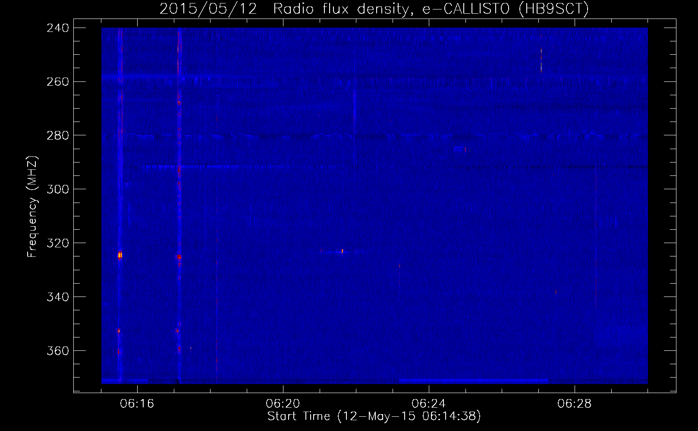Select the 320 frequency tick label
Image resolution: width=698 pixels, height=431 pixels.
click(58, 244)
